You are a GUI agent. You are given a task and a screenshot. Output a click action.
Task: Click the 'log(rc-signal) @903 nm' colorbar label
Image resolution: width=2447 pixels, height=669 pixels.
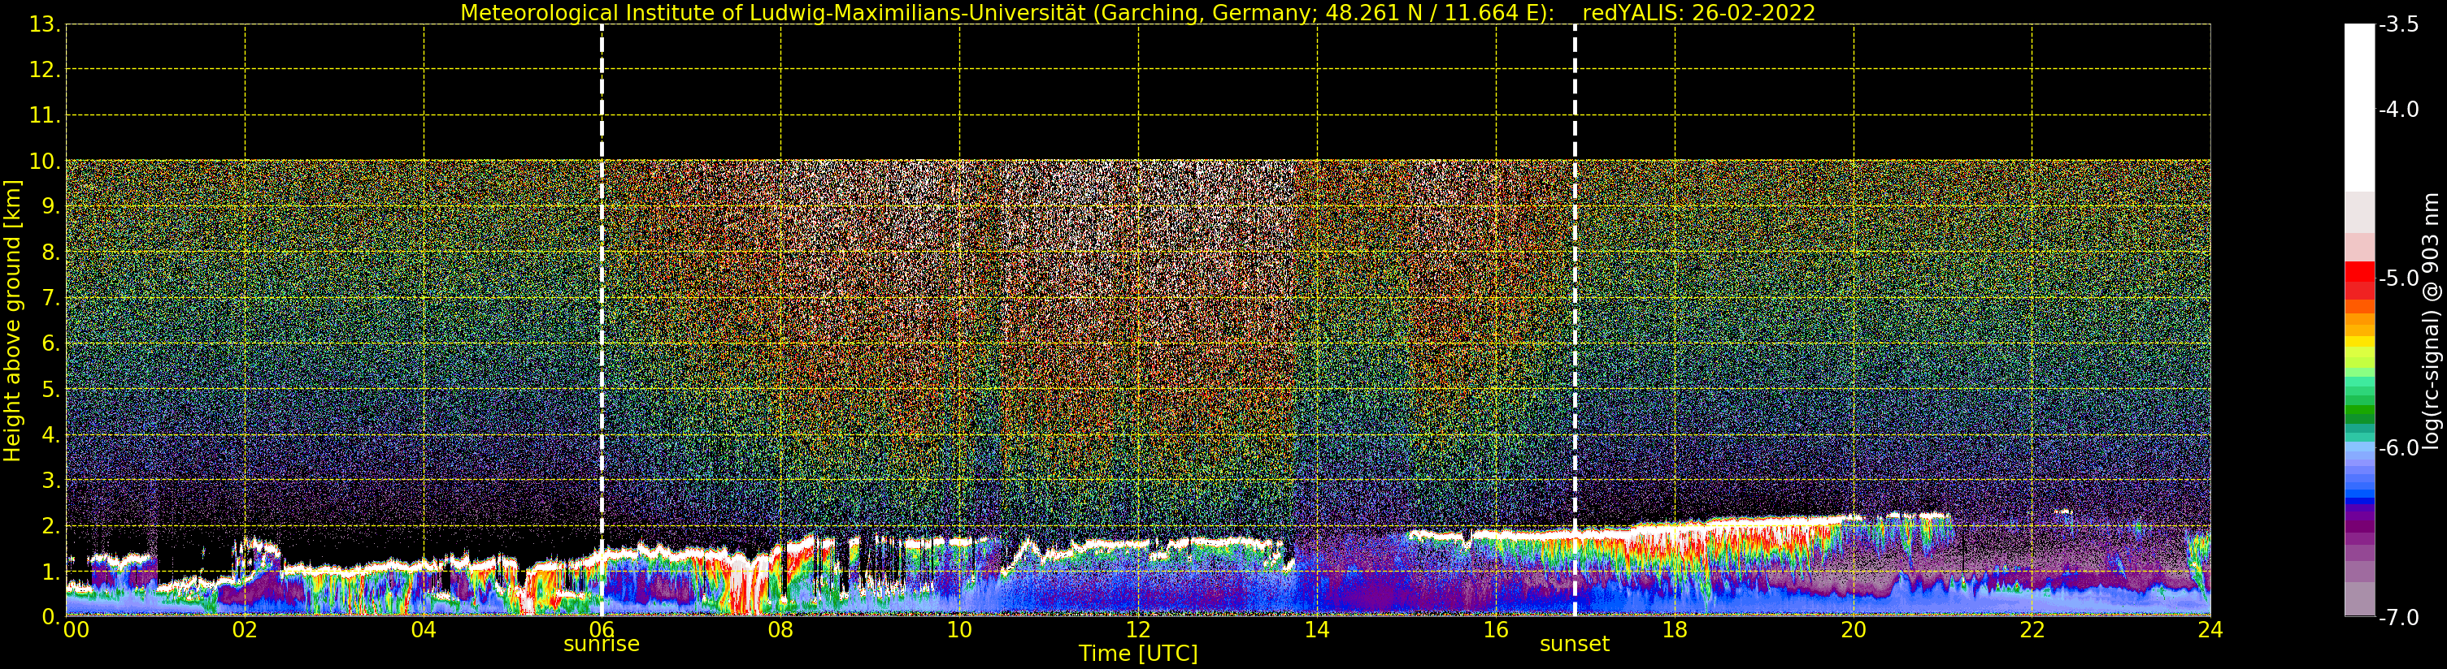pyautogui.click(x=2432, y=321)
